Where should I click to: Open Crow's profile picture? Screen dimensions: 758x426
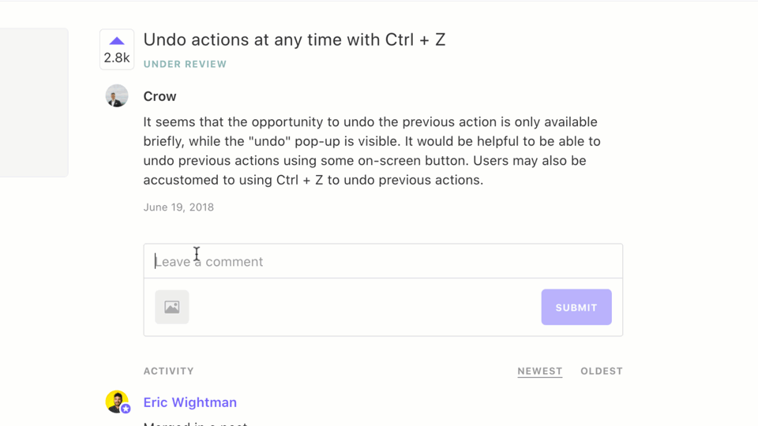click(117, 95)
